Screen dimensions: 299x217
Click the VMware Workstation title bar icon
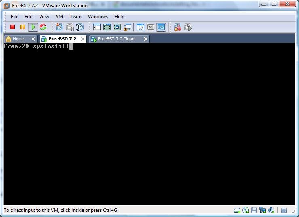click(7, 6)
